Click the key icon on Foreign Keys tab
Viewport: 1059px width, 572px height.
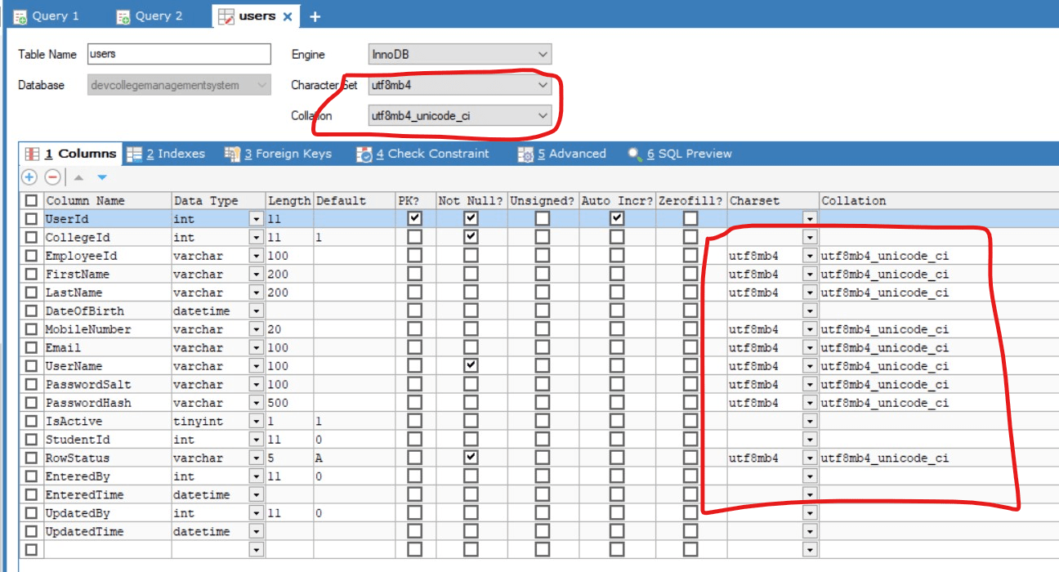[232, 154]
